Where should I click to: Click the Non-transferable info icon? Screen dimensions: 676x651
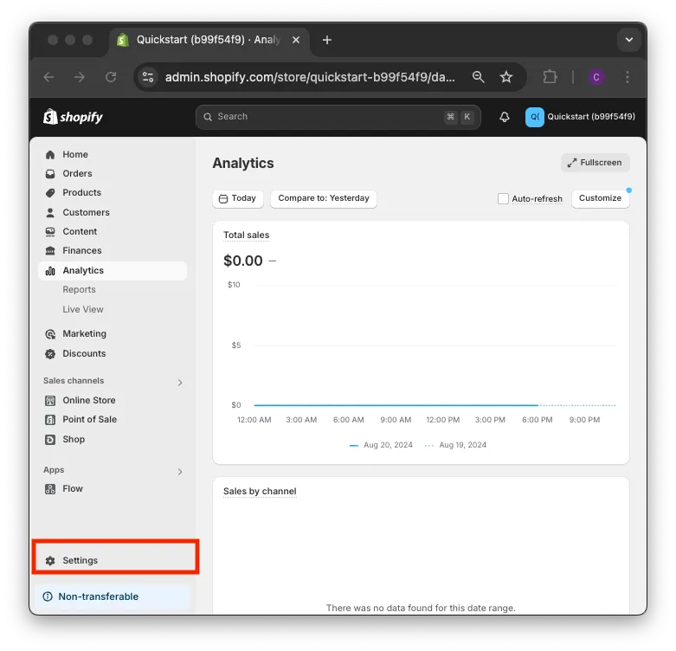48,596
